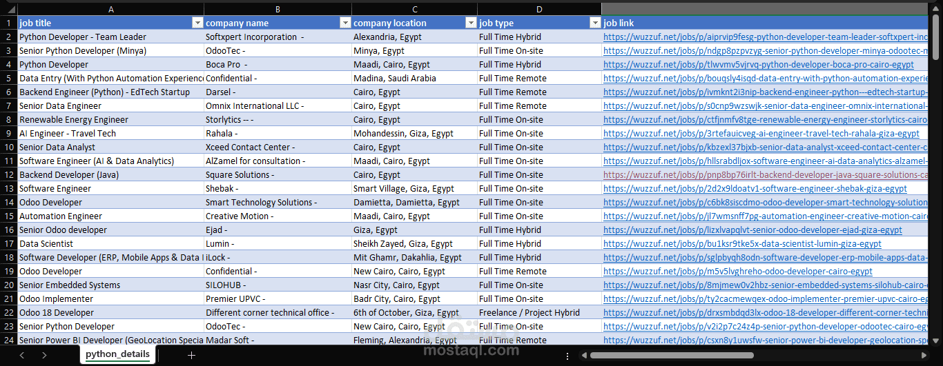
Task: Open the Omnix senior data engineer link
Action: point(766,105)
